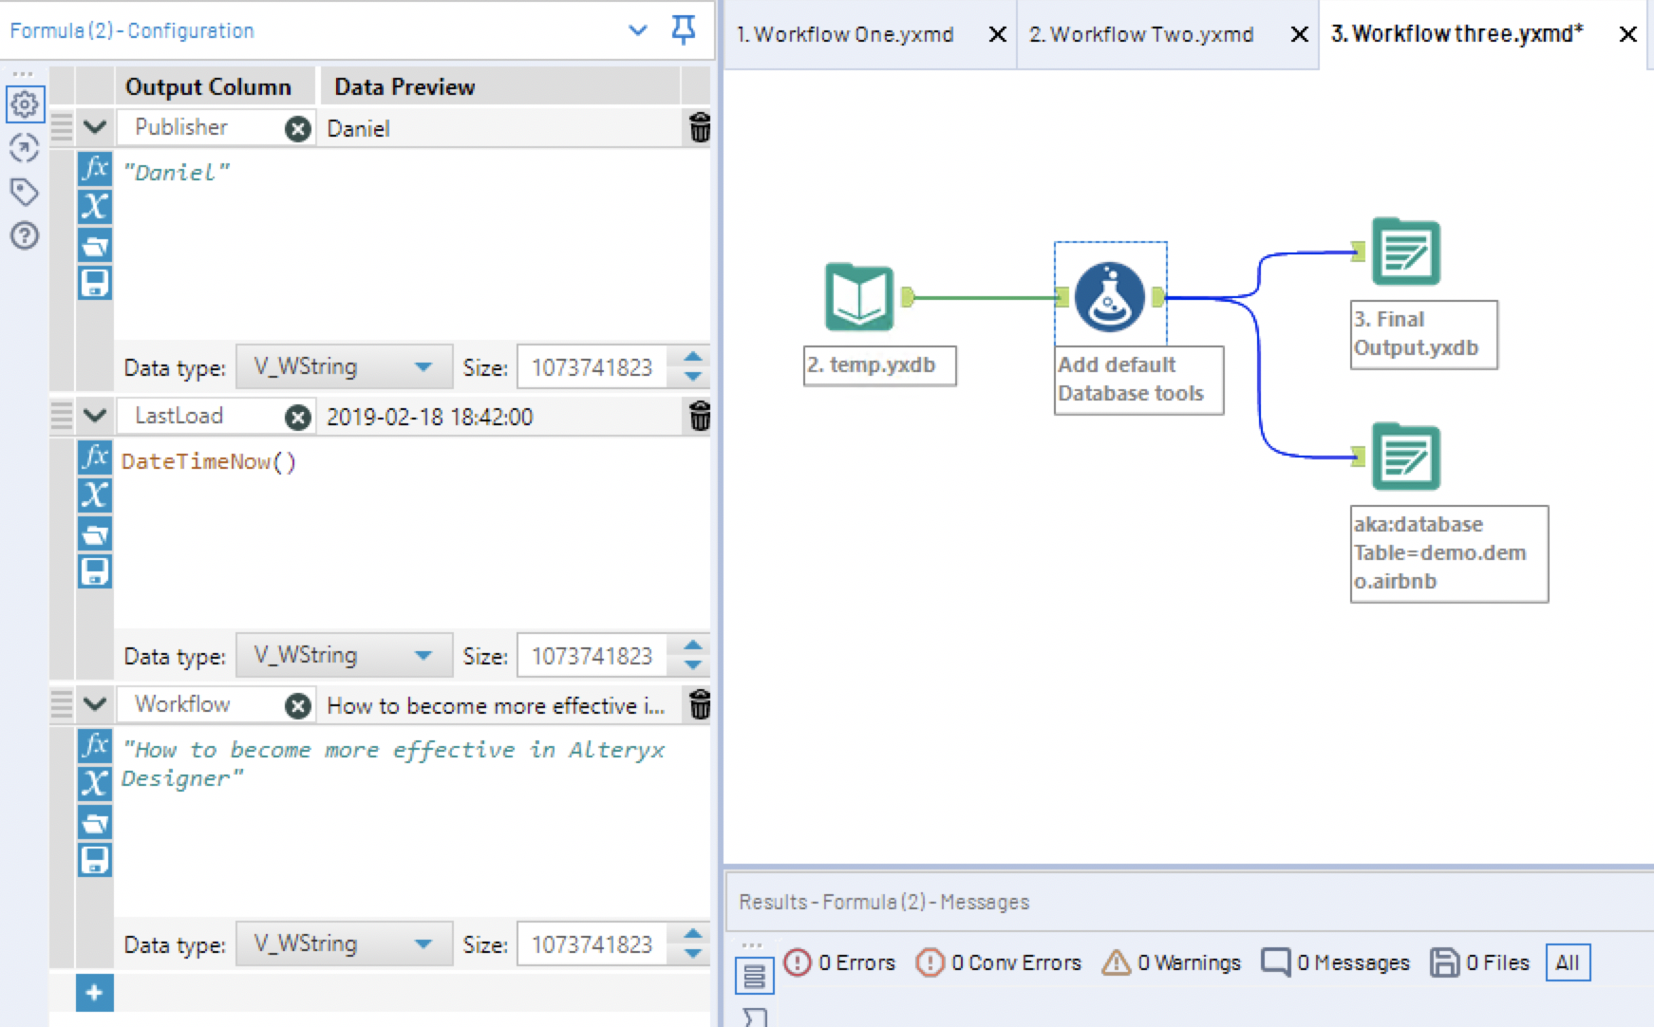Collapse the Formula (2) Configuration panel chevron
The height and width of the screenshot is (1027, 1654).
tap(636, 29)
